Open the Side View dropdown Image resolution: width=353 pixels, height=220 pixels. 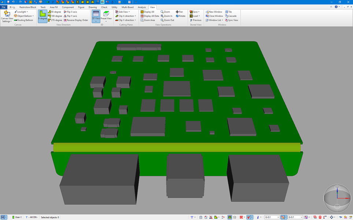(x=123, y=12)
